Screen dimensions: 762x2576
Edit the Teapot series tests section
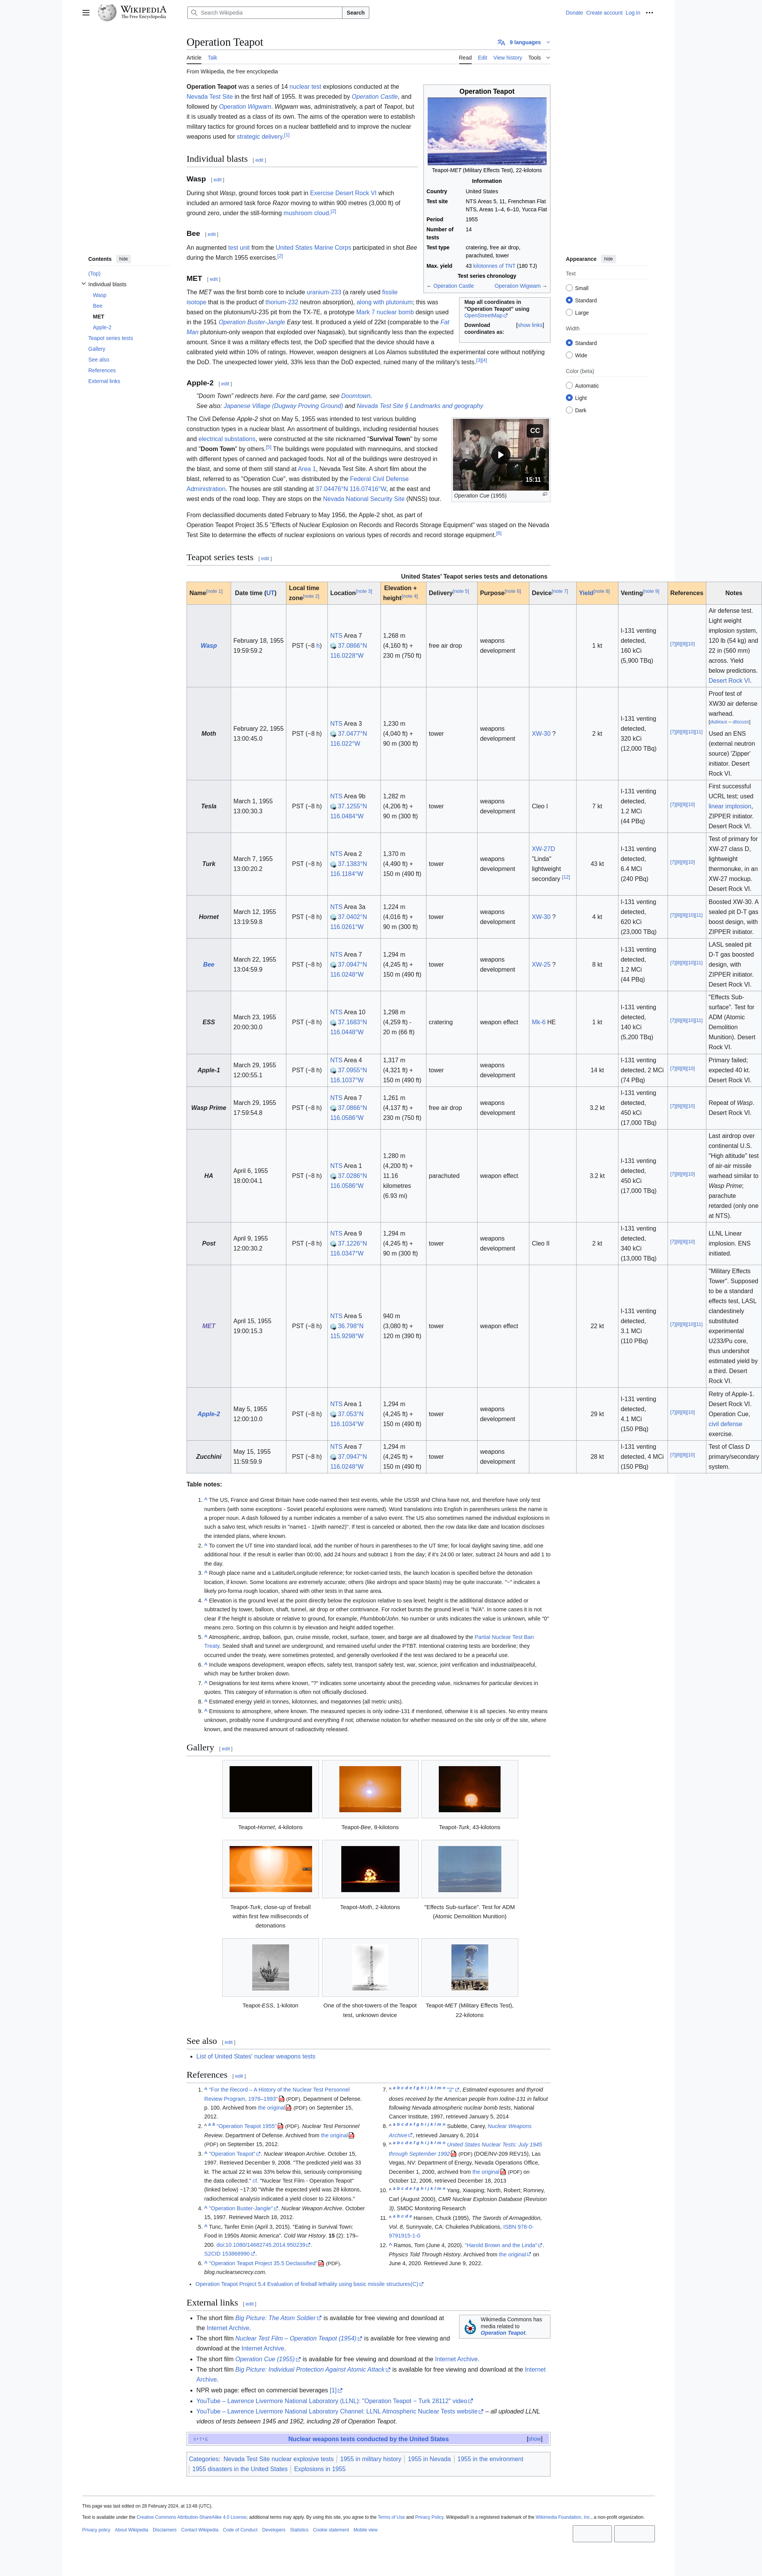[264, 559]
